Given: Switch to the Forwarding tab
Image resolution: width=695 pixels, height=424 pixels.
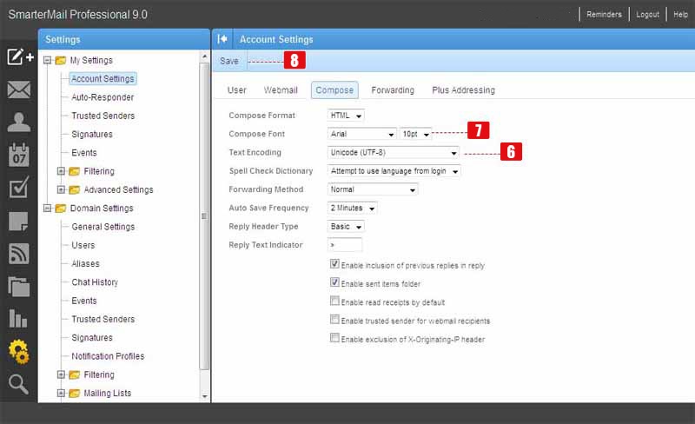Looking at the screenshot, I should (393, 90).
